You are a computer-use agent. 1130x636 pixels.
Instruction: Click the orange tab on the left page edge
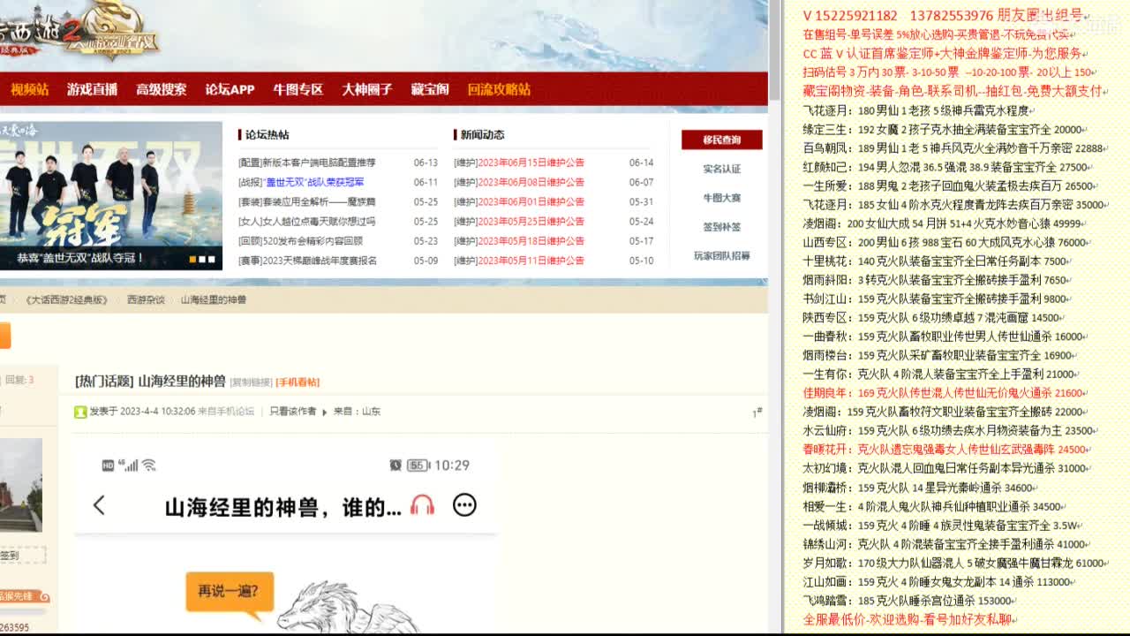tap(4, 334)
